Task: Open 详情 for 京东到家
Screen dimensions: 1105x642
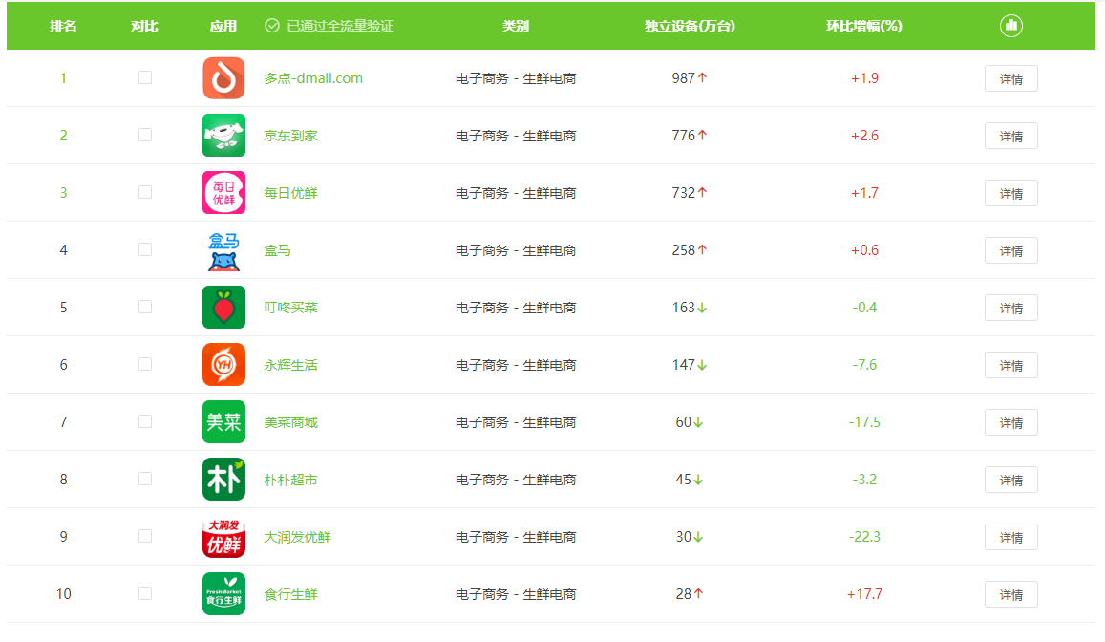Action: [1010, 136]
